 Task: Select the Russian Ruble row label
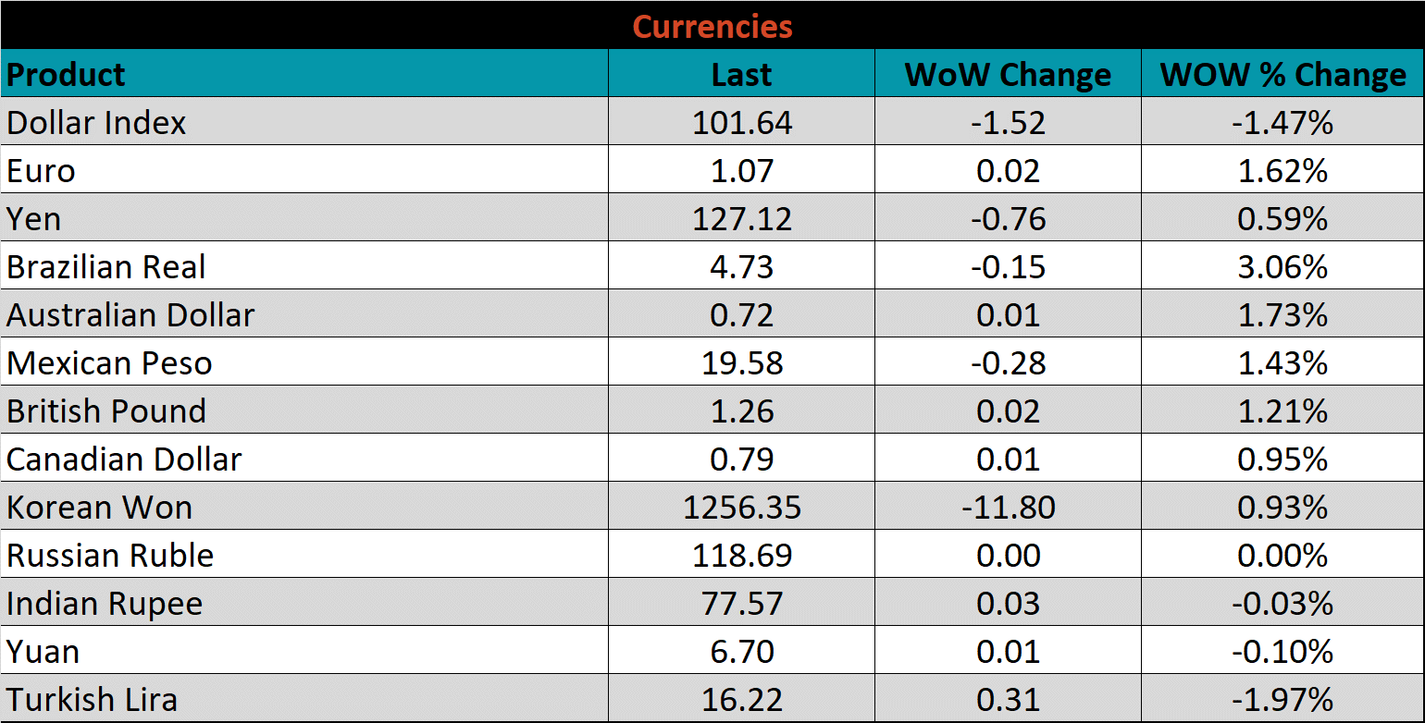pos(110,556)
